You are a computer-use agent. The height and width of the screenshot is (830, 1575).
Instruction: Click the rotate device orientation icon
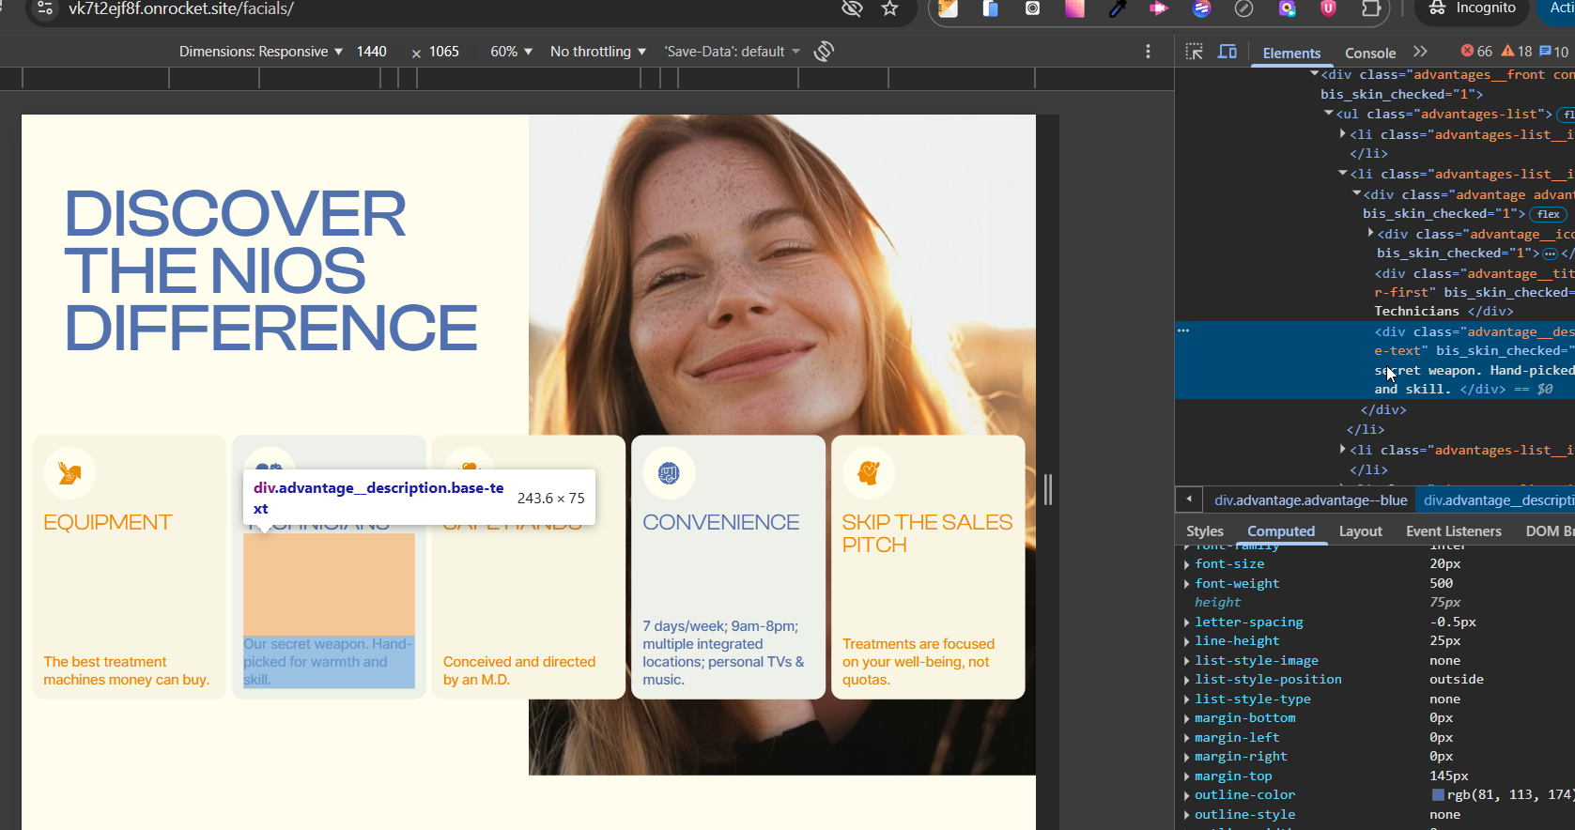click(824, 52)
